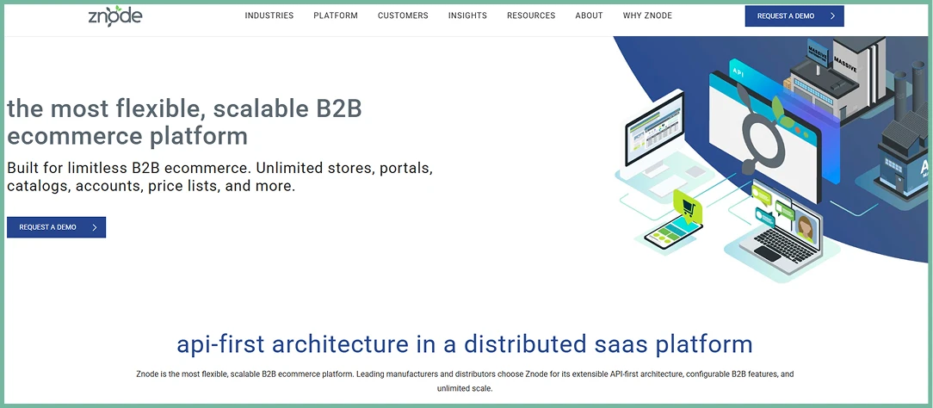Click the headline 'the most flexible, scalable B2B'

click(184, 108)
